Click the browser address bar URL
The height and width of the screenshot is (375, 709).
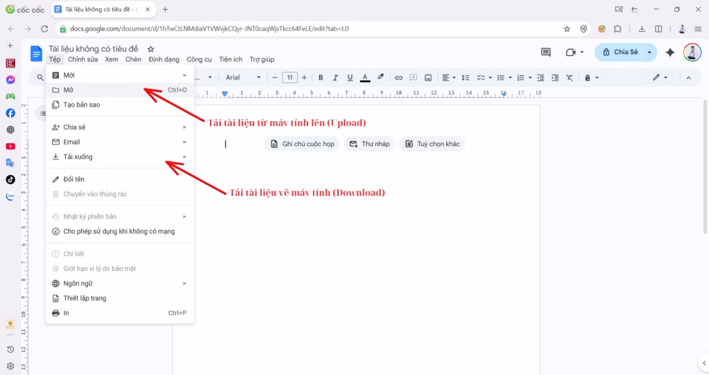(x=209, y=28)
